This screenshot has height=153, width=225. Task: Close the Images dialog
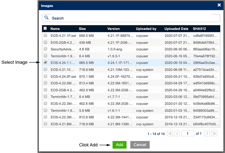[219, 5]
